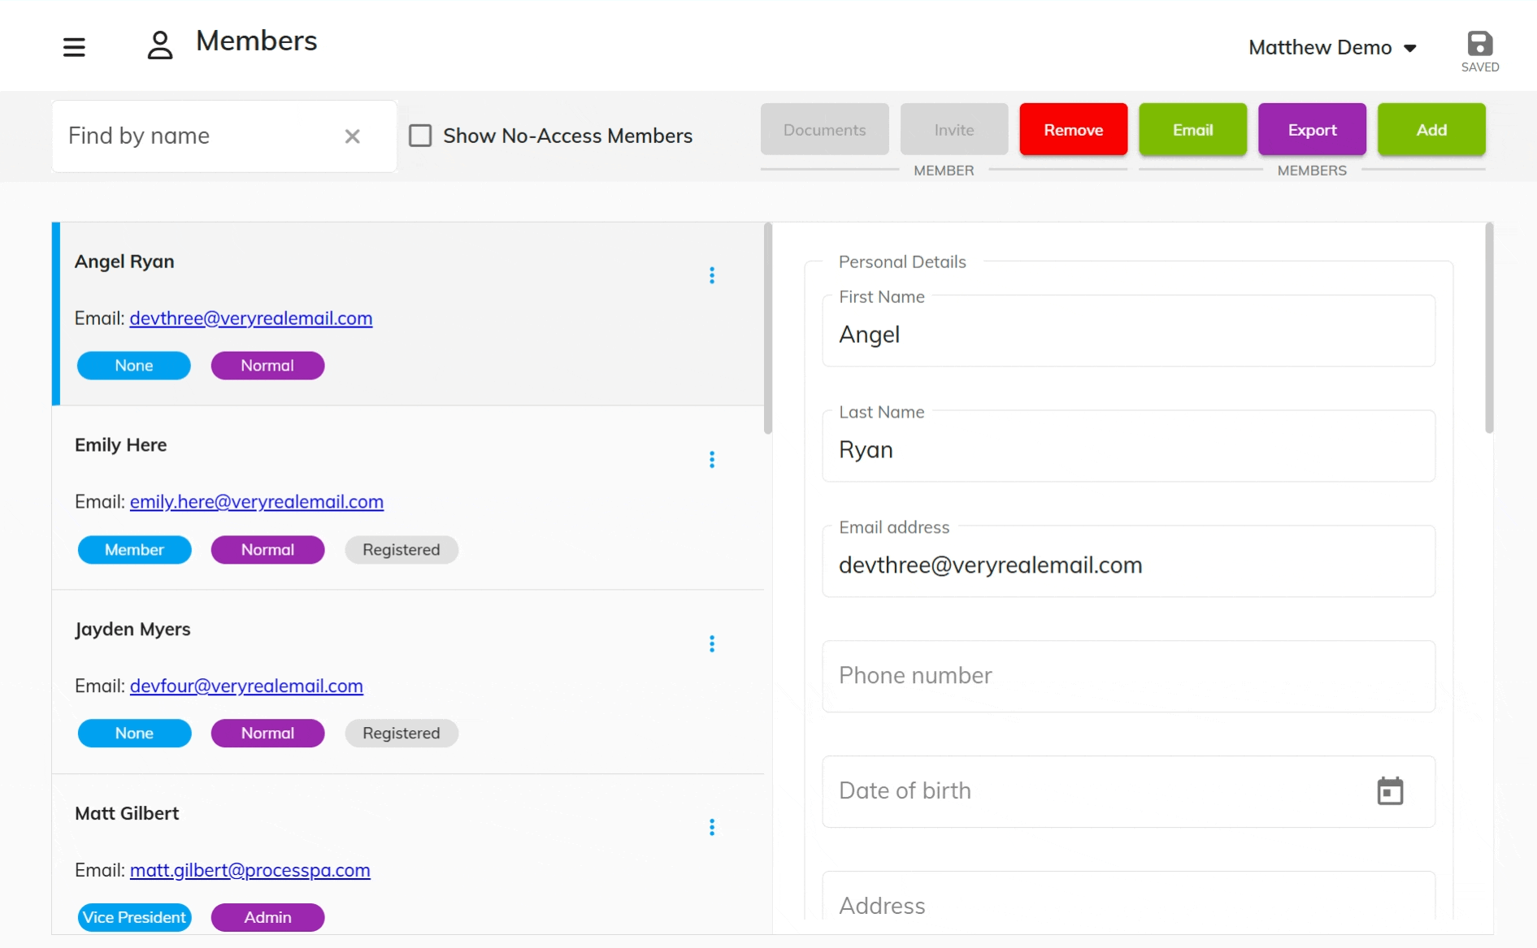Click the Saved floppy disk icon
Viewport: 1537px width, 948px height.
(x=1479, y=45)
